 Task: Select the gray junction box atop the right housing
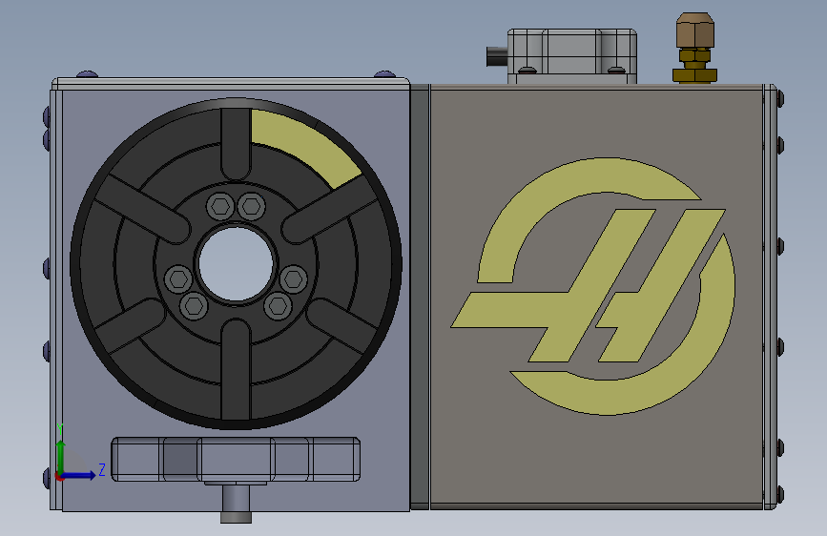click(x=572, y=56)
